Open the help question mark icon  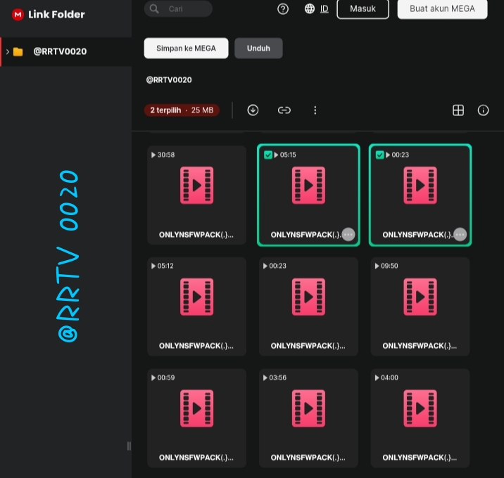click(x=283, y=8)
